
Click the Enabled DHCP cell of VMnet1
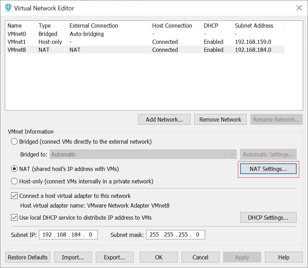click(x=214, y=42)
